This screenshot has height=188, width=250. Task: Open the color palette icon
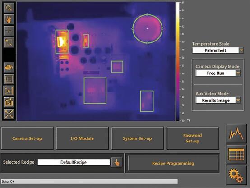(9, 68)
